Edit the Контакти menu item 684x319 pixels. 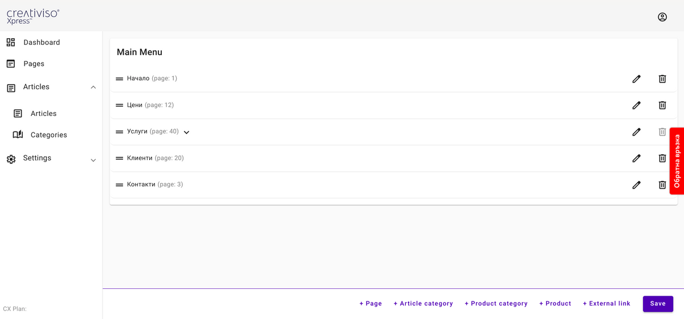click(636, 185)
